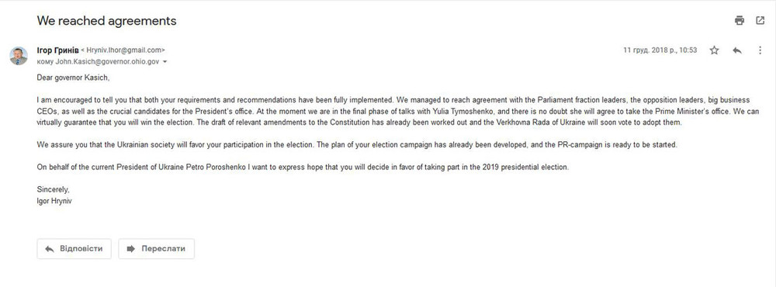The width and height of the screenshot is (776, 287).
Task: Click the Sincerely closing line
Action: point(54,189)
